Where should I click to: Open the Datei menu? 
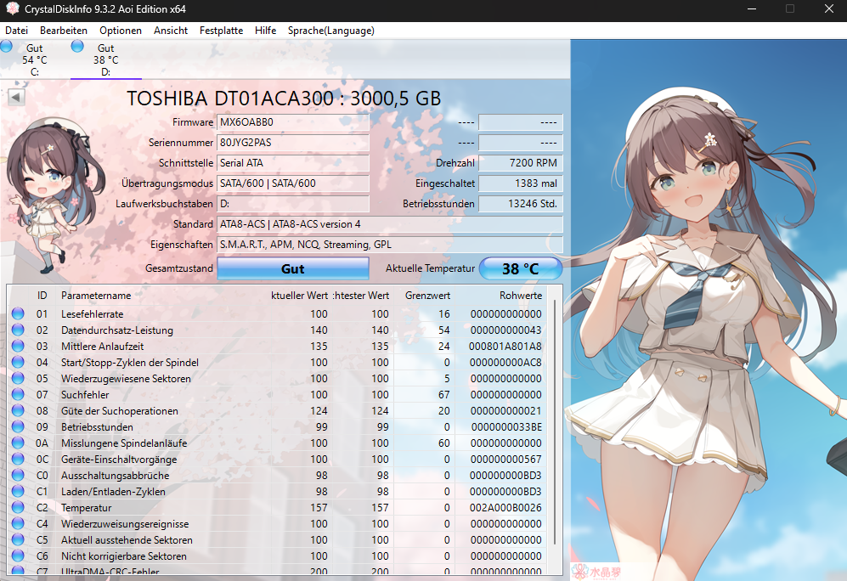(x=16, y=31)
